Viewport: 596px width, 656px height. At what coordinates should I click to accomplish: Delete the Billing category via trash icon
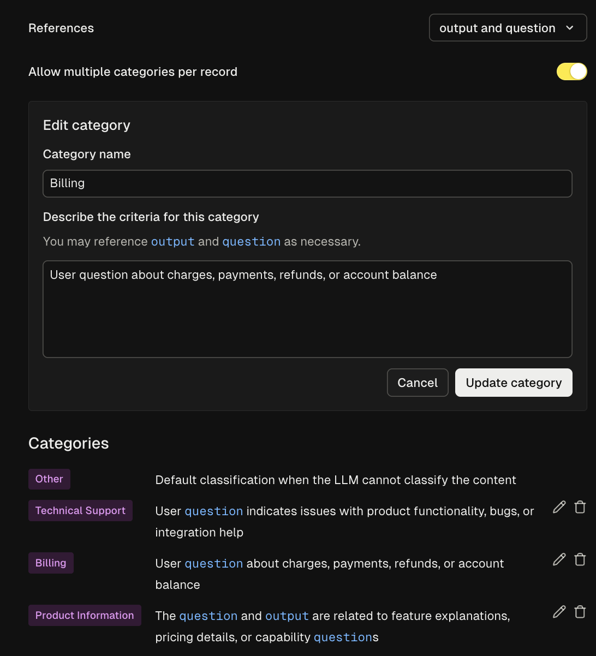tap(580, 560)
